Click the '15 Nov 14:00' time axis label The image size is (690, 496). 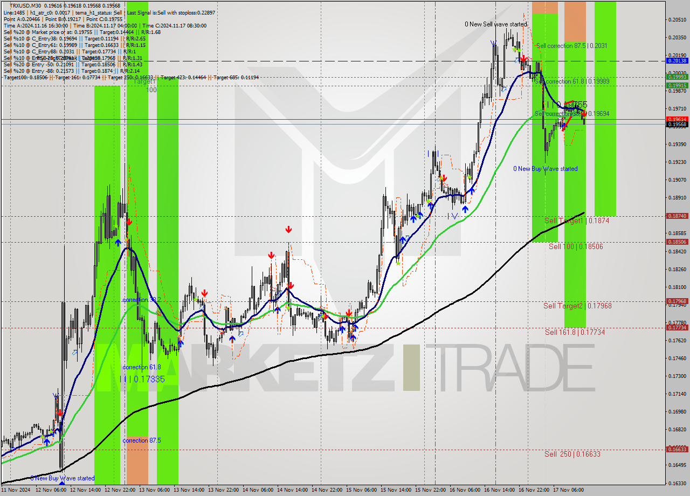pos(396,491)
